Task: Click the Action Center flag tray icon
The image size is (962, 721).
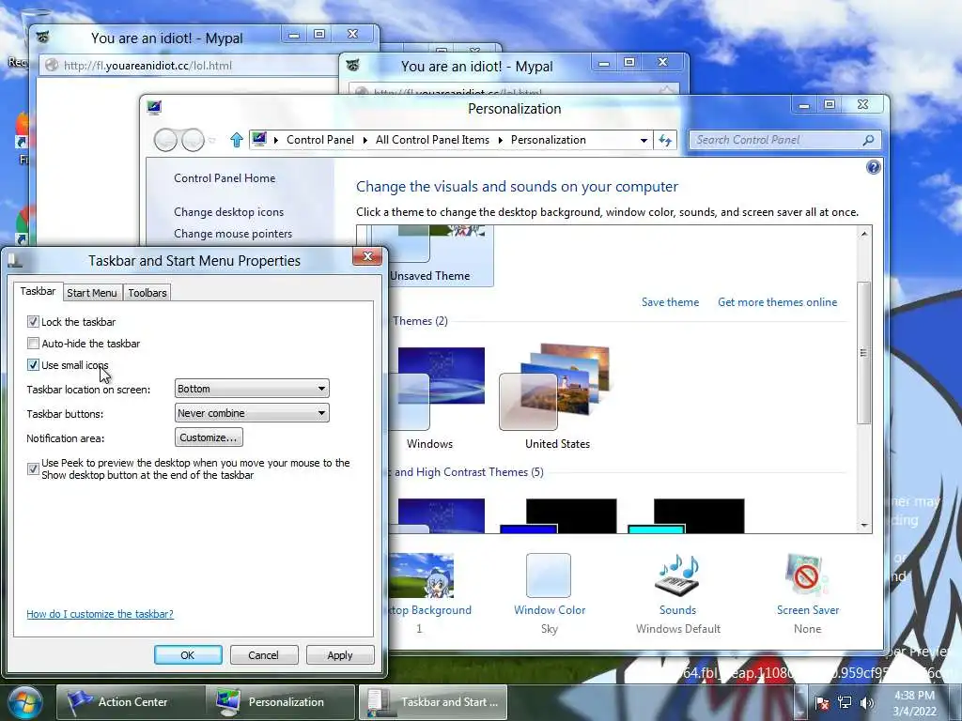Action: click(822, 702)
